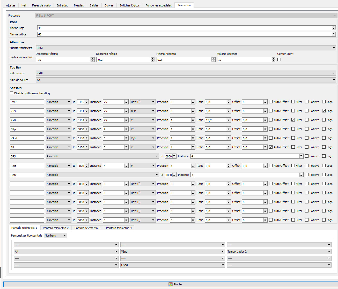
Task: Decrease Máximo Ascenso variometer limit
Action: click(x=274, y=60)
